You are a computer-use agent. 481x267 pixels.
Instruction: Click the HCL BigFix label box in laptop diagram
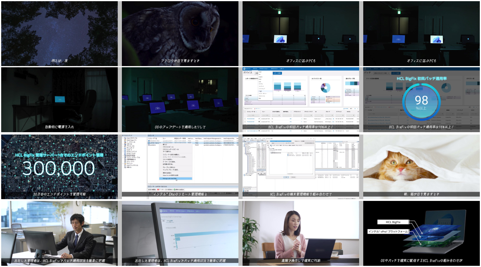tap(393, 222)
